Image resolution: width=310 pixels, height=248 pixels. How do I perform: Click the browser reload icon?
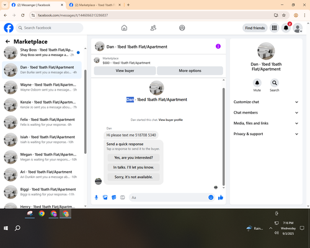23,15
